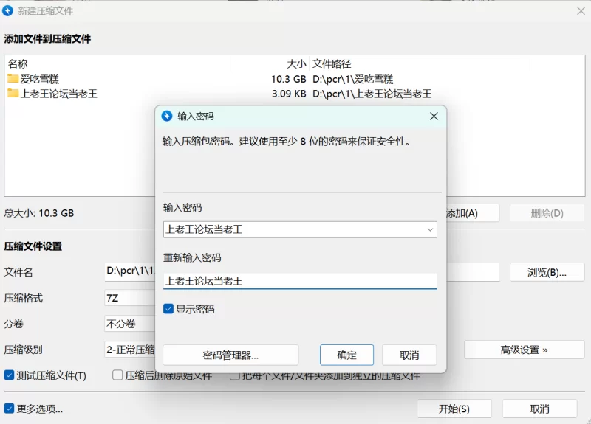The image size is (591, 424).
Task: Click 取消 in the password dialog
Action: coord(409,355)
